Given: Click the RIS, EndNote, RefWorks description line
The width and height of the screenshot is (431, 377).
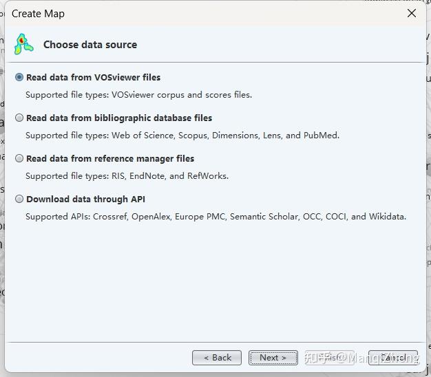Looking at the screenshot, I should coord(127,176).
